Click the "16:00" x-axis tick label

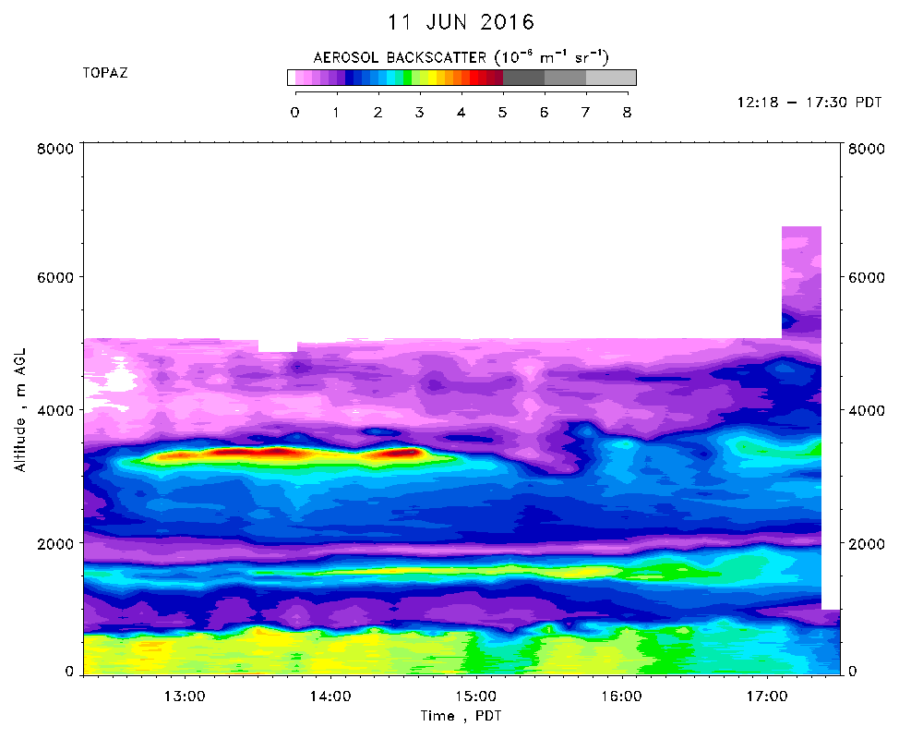[x=621, y=697]
